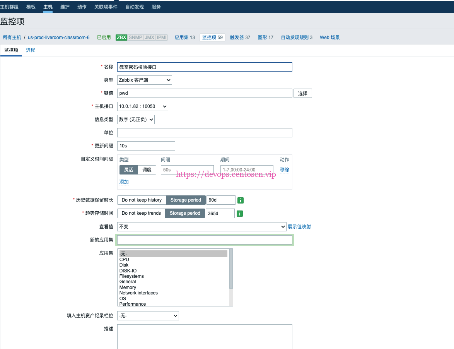Select CPU in the 应用集 list
Screen dimensions: 454x349
(124, 259)
